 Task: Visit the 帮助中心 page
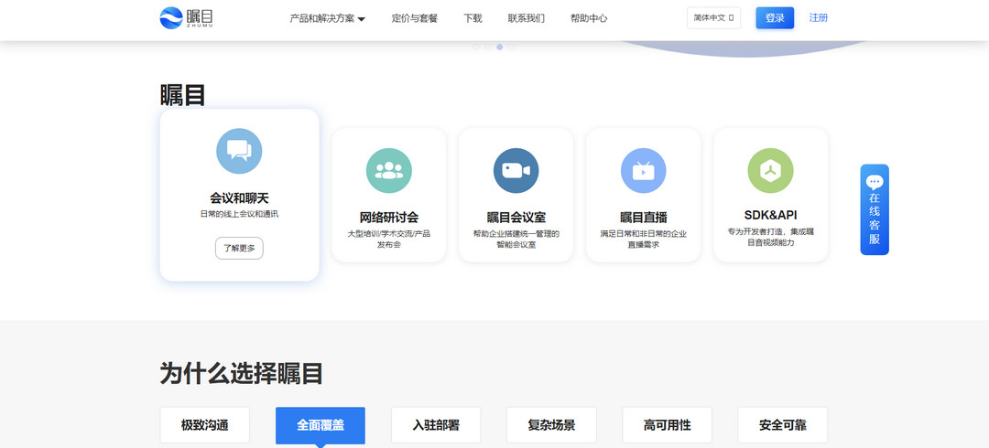pos(588,18)
